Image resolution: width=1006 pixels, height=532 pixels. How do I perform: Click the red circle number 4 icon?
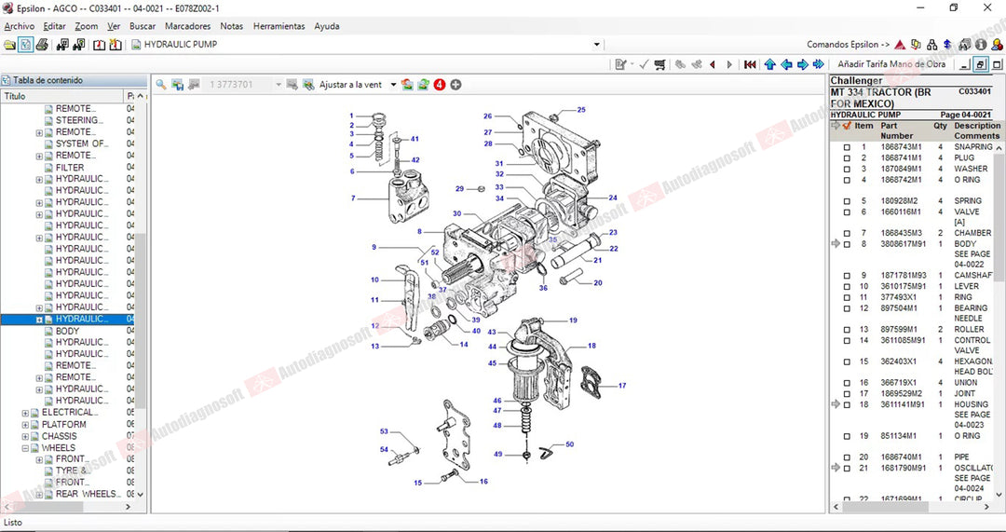[439, 85]
